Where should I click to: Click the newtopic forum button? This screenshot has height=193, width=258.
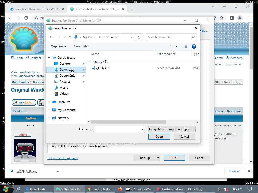click(24, 103)
